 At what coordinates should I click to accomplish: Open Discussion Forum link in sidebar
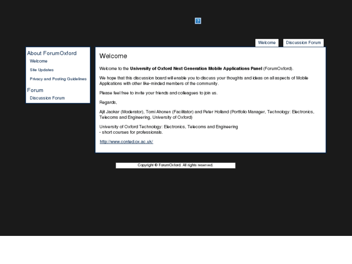tap(47, 98)
